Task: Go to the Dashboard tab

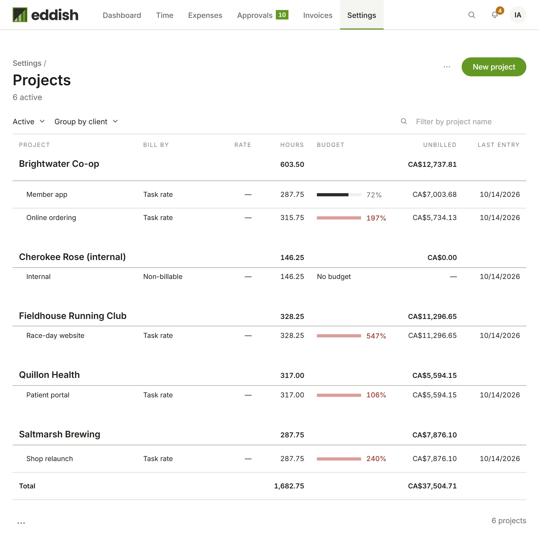Action: [122, 15]
